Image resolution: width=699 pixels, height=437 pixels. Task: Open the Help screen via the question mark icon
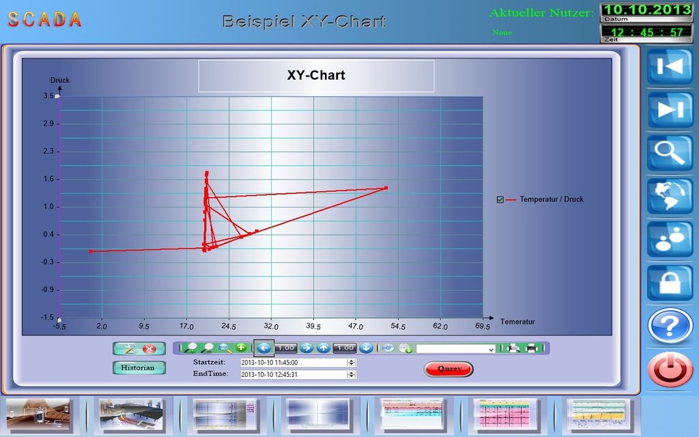[x=670, y=326]
